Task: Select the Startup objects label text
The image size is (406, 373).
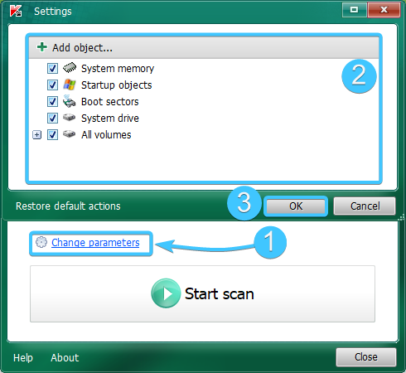Action: (x=117, y=85)
